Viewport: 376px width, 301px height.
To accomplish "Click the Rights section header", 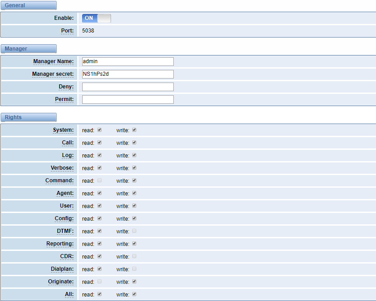I will tap(29, 117).
